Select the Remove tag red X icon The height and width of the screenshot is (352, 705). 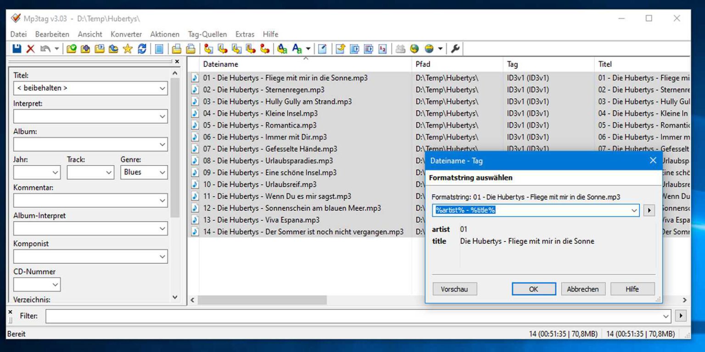[x=31, y=48]
